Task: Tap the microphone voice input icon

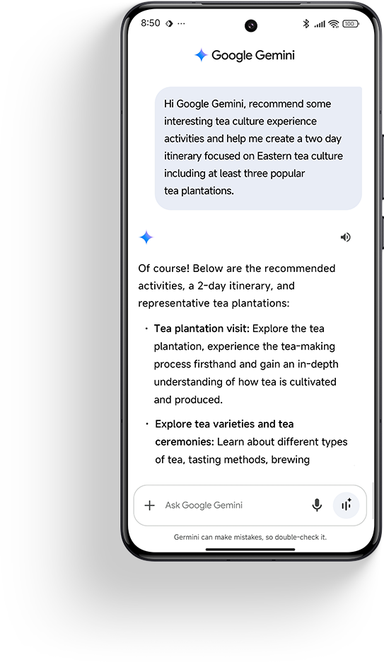Action: point(317,505)
